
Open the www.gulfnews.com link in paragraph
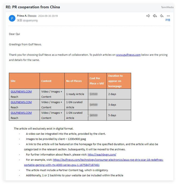128,55
